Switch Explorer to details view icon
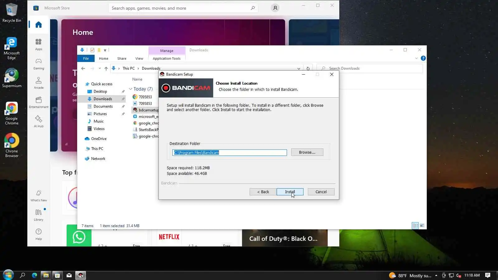498x280 pixels. [x=415, y=226]
